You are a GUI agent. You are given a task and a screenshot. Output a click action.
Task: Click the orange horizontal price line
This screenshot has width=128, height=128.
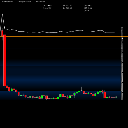tap(64, 36)
